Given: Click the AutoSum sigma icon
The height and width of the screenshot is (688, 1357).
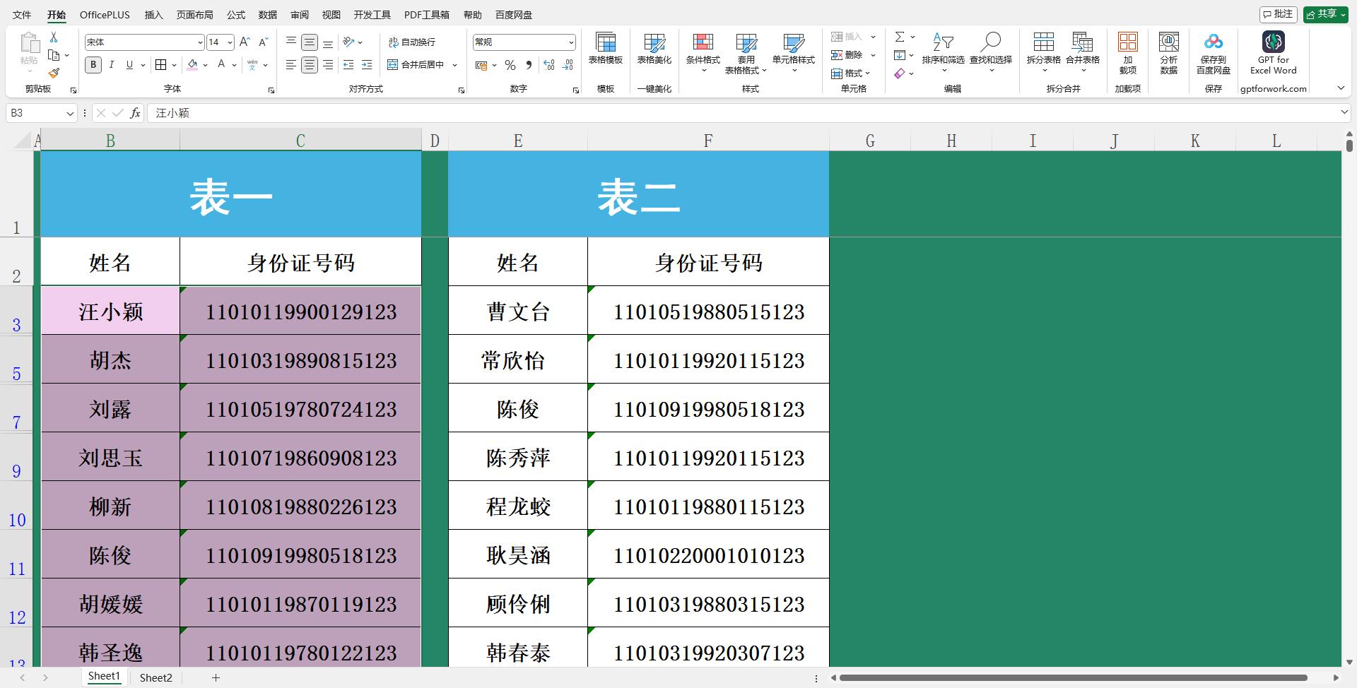Looking at the screenshot, I should 900,37.
